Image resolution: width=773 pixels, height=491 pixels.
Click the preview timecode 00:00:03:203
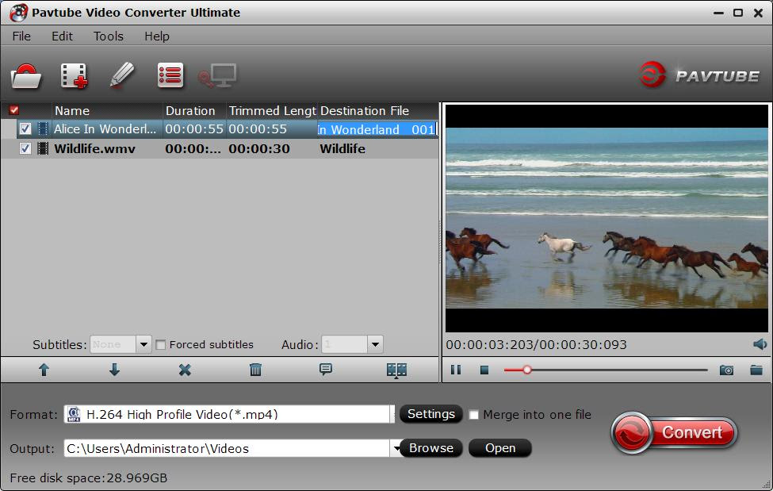pos(490,344)
